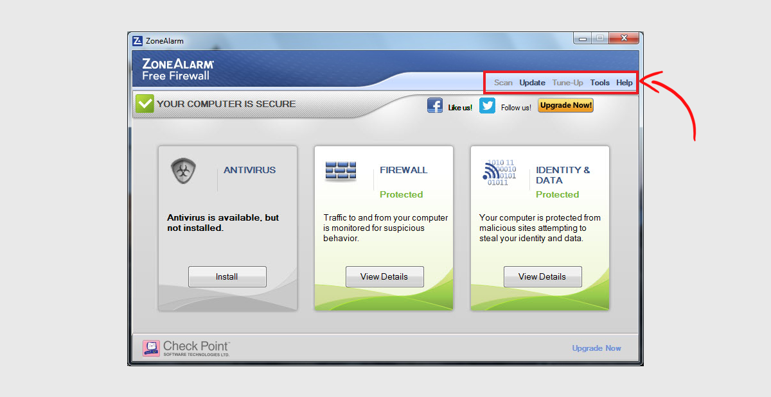This screenshot has height=397, width=771.
Task: Click the Like us! link
Action: click(460, 108)
